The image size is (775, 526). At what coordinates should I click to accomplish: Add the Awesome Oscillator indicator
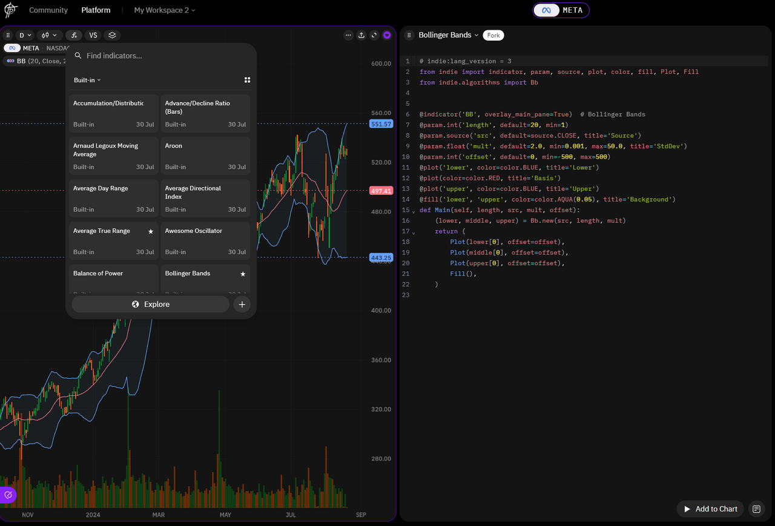pos(205,240)
